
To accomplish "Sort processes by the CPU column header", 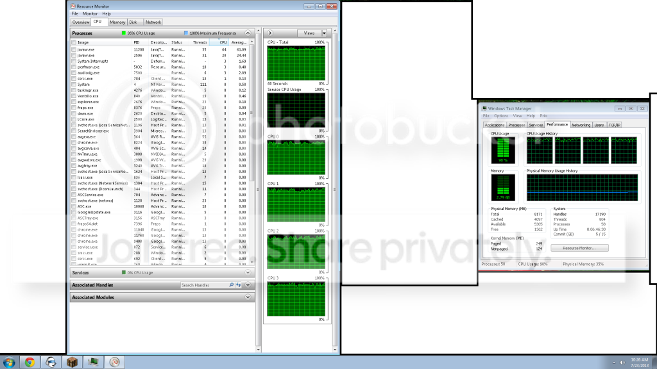I will (223, 42).
